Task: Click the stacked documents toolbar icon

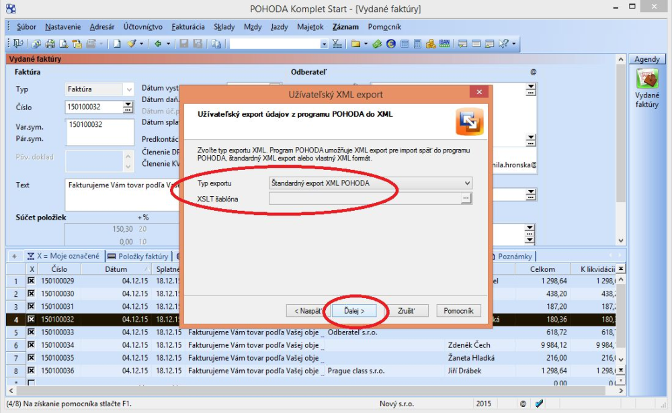Action: pos(36,43)
